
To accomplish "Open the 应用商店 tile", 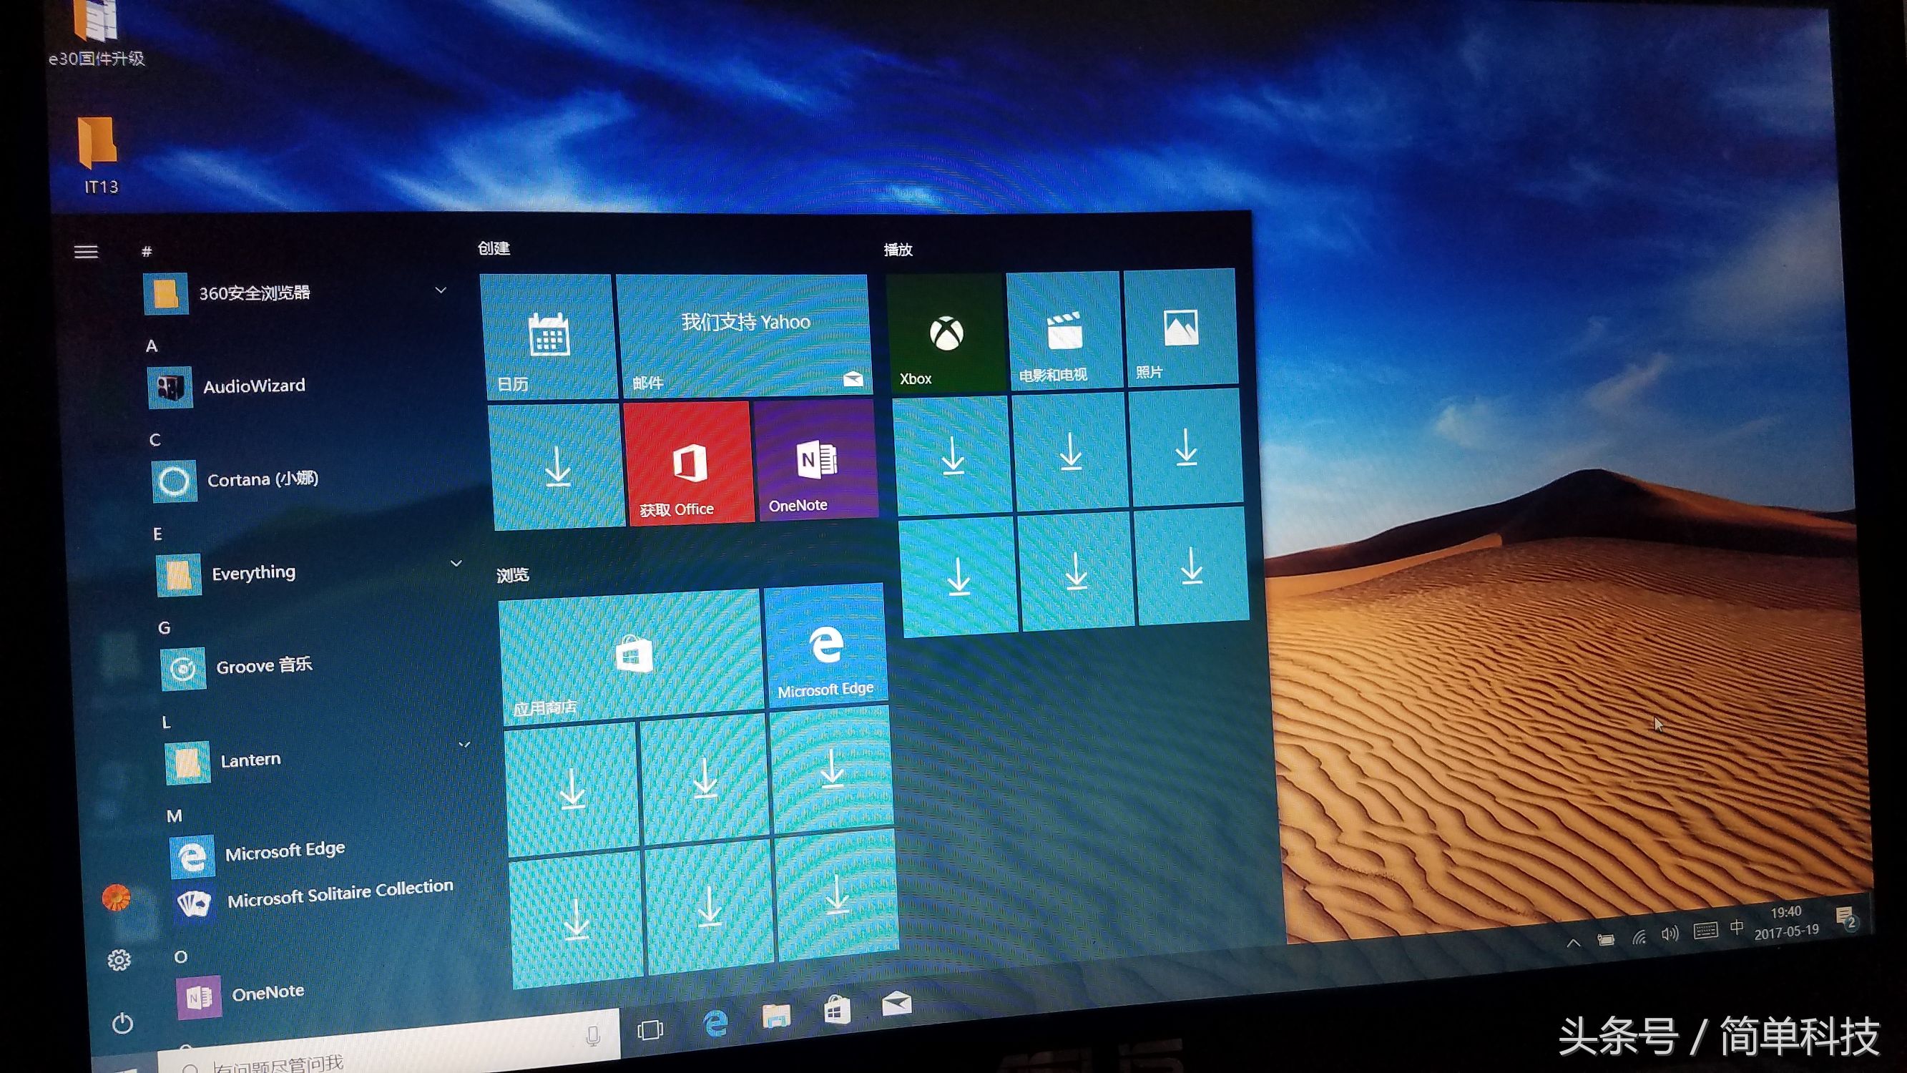I will tap(629, 652).
